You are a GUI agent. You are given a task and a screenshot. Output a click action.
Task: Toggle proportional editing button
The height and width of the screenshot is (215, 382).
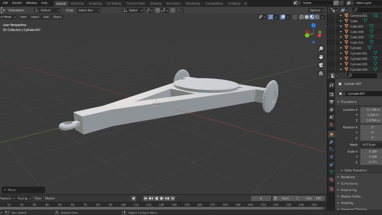pyautogui.click(x=173, y=10)
